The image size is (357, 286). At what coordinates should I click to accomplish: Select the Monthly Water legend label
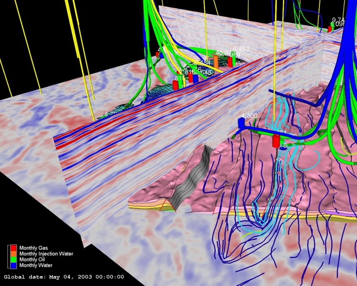35,265
